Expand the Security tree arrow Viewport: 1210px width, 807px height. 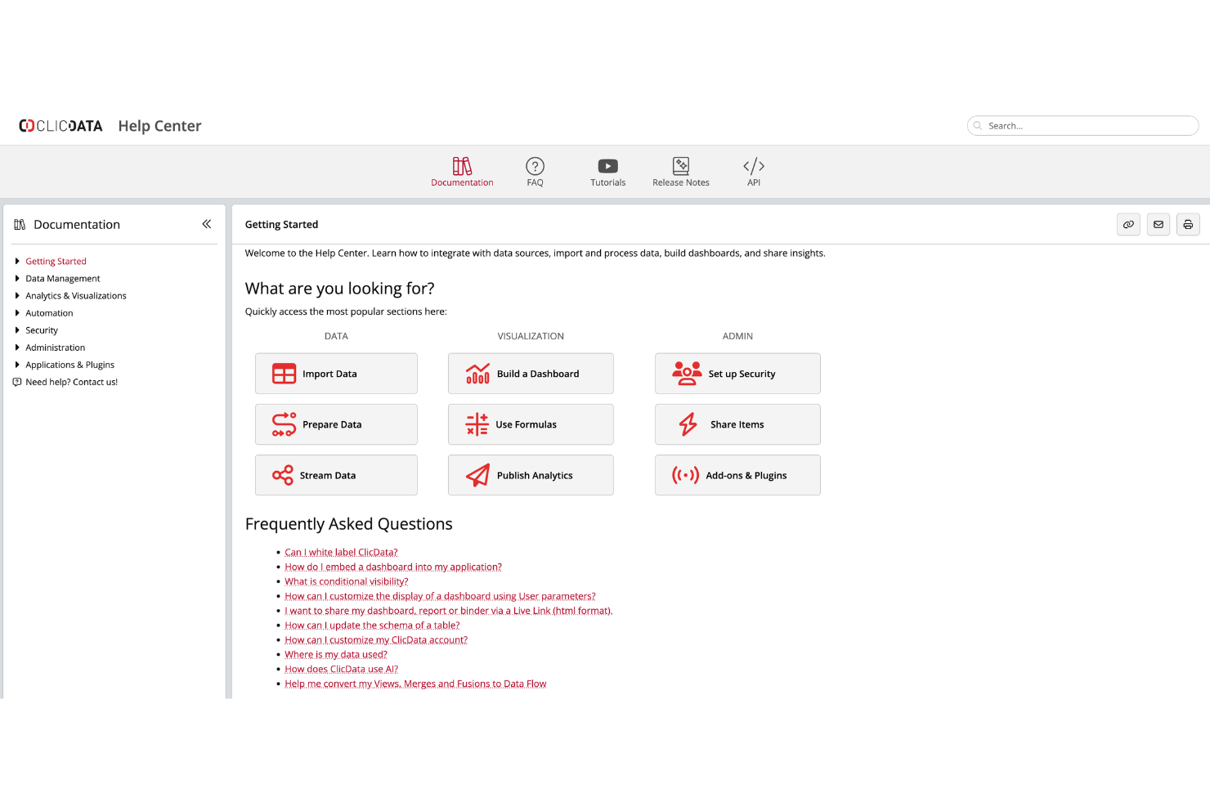(x=17, y=330)
